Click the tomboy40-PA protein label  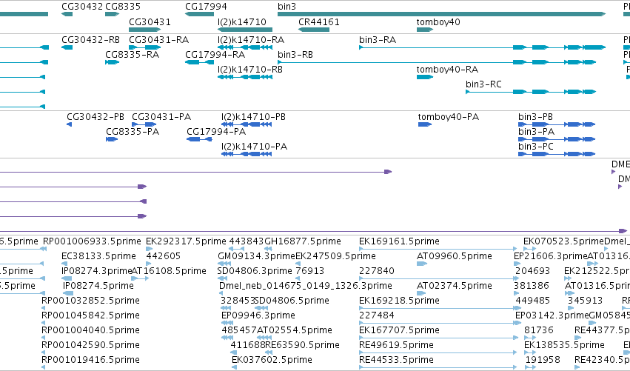[449, 117]
